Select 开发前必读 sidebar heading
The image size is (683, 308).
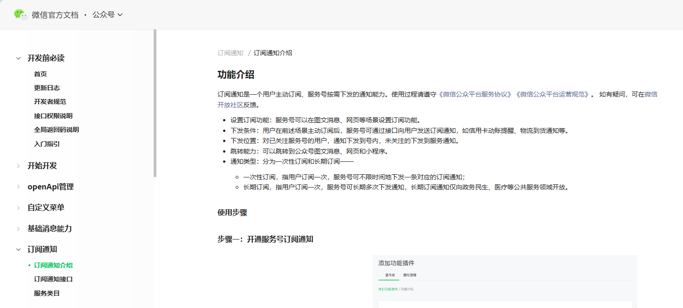pyautogui.click(x=46, y=58)
